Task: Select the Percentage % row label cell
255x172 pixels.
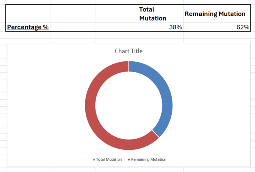Action: pos(28,27)
